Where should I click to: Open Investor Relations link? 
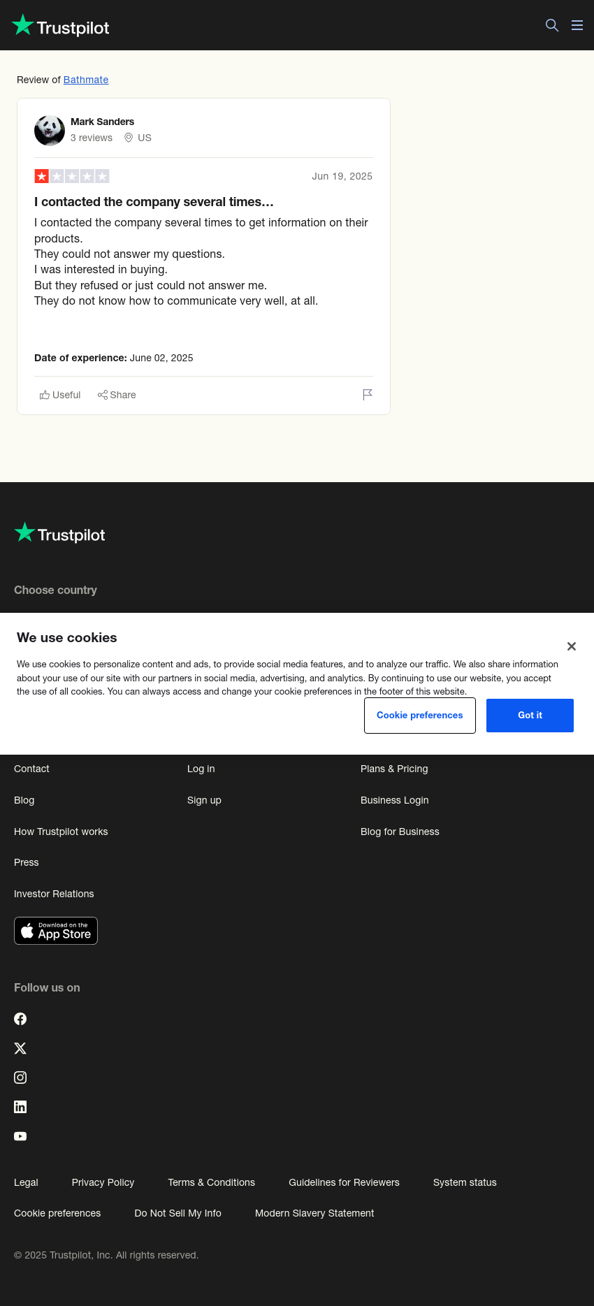(54, 894)
